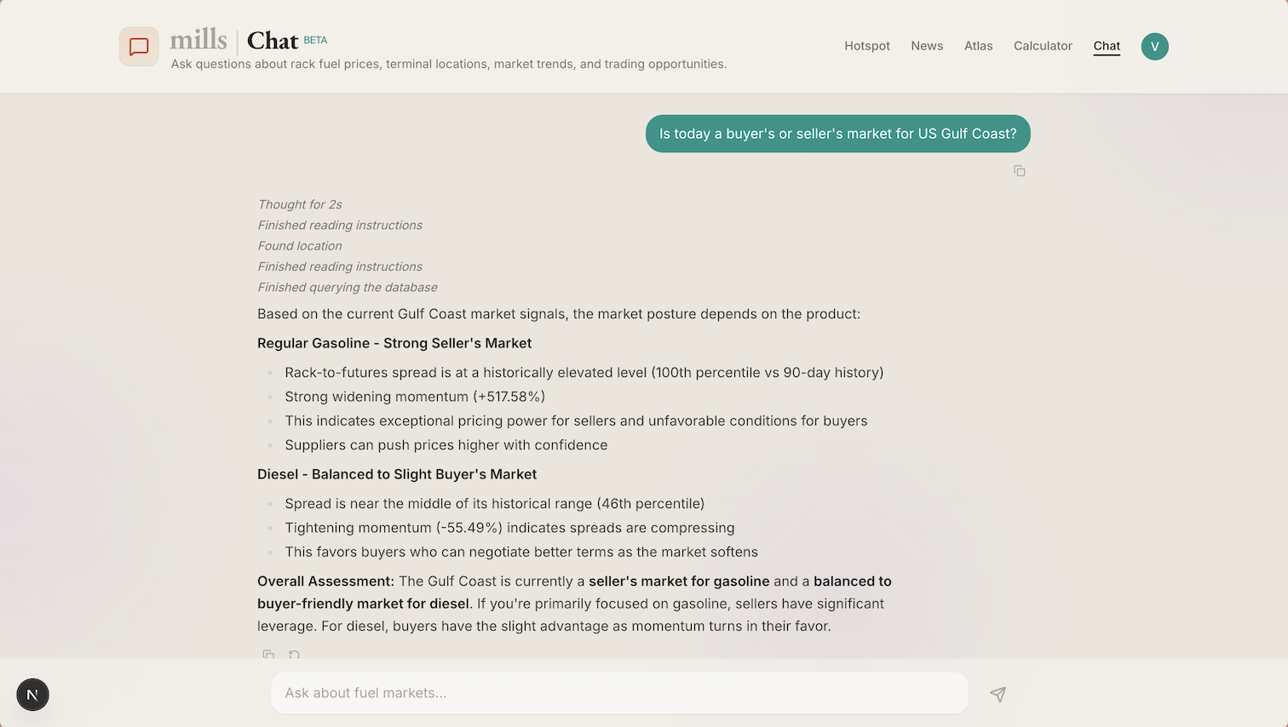Expand the 'Thought for 2s' reasoning trace
1288x727 pixels.
[x=300, y=204]
